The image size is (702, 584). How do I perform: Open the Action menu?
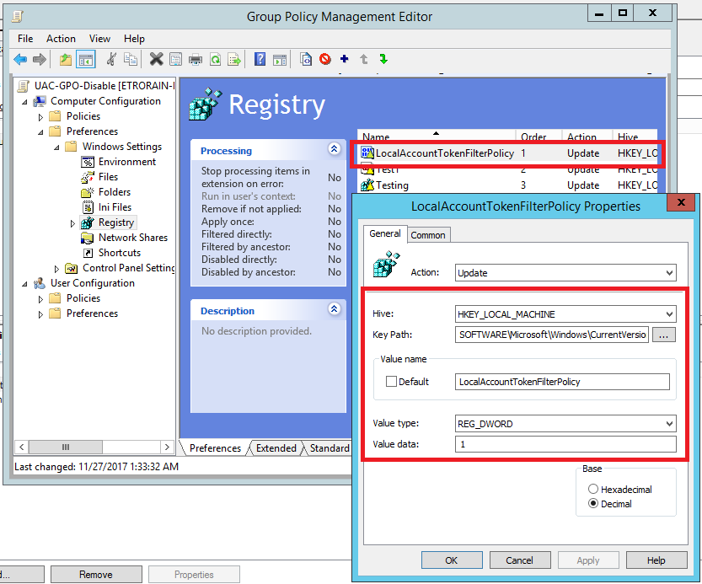(61, 39)
